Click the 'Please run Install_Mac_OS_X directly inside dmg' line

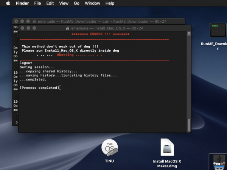[70, 51]
